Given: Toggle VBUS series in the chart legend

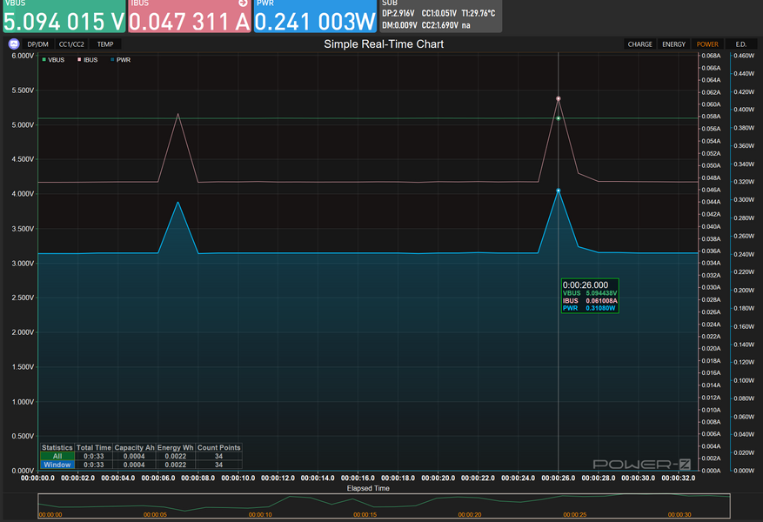Looking at the screenshot, I should pyautogui.click(x=55, y=59).
